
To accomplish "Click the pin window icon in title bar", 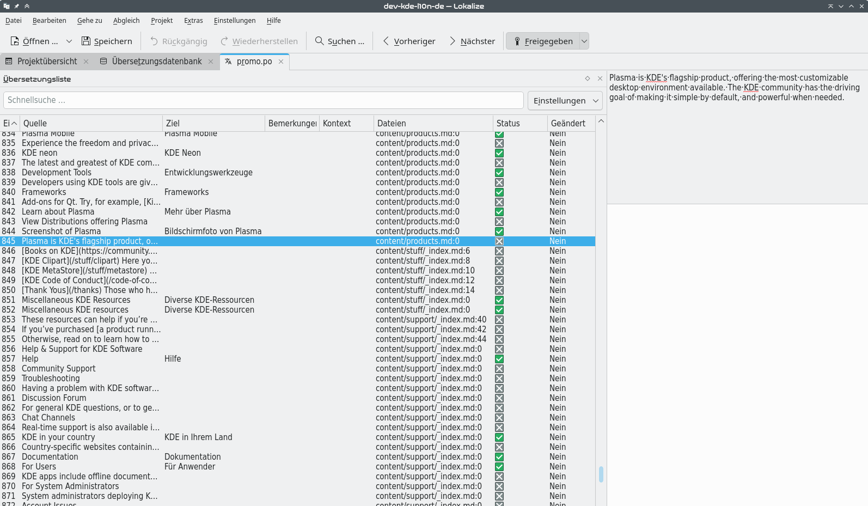I will tap(17, 6).
